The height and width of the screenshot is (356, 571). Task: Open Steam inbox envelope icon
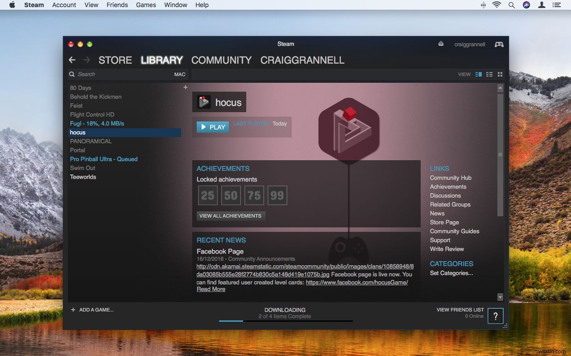pyautogui.click(x=441, y=43)
